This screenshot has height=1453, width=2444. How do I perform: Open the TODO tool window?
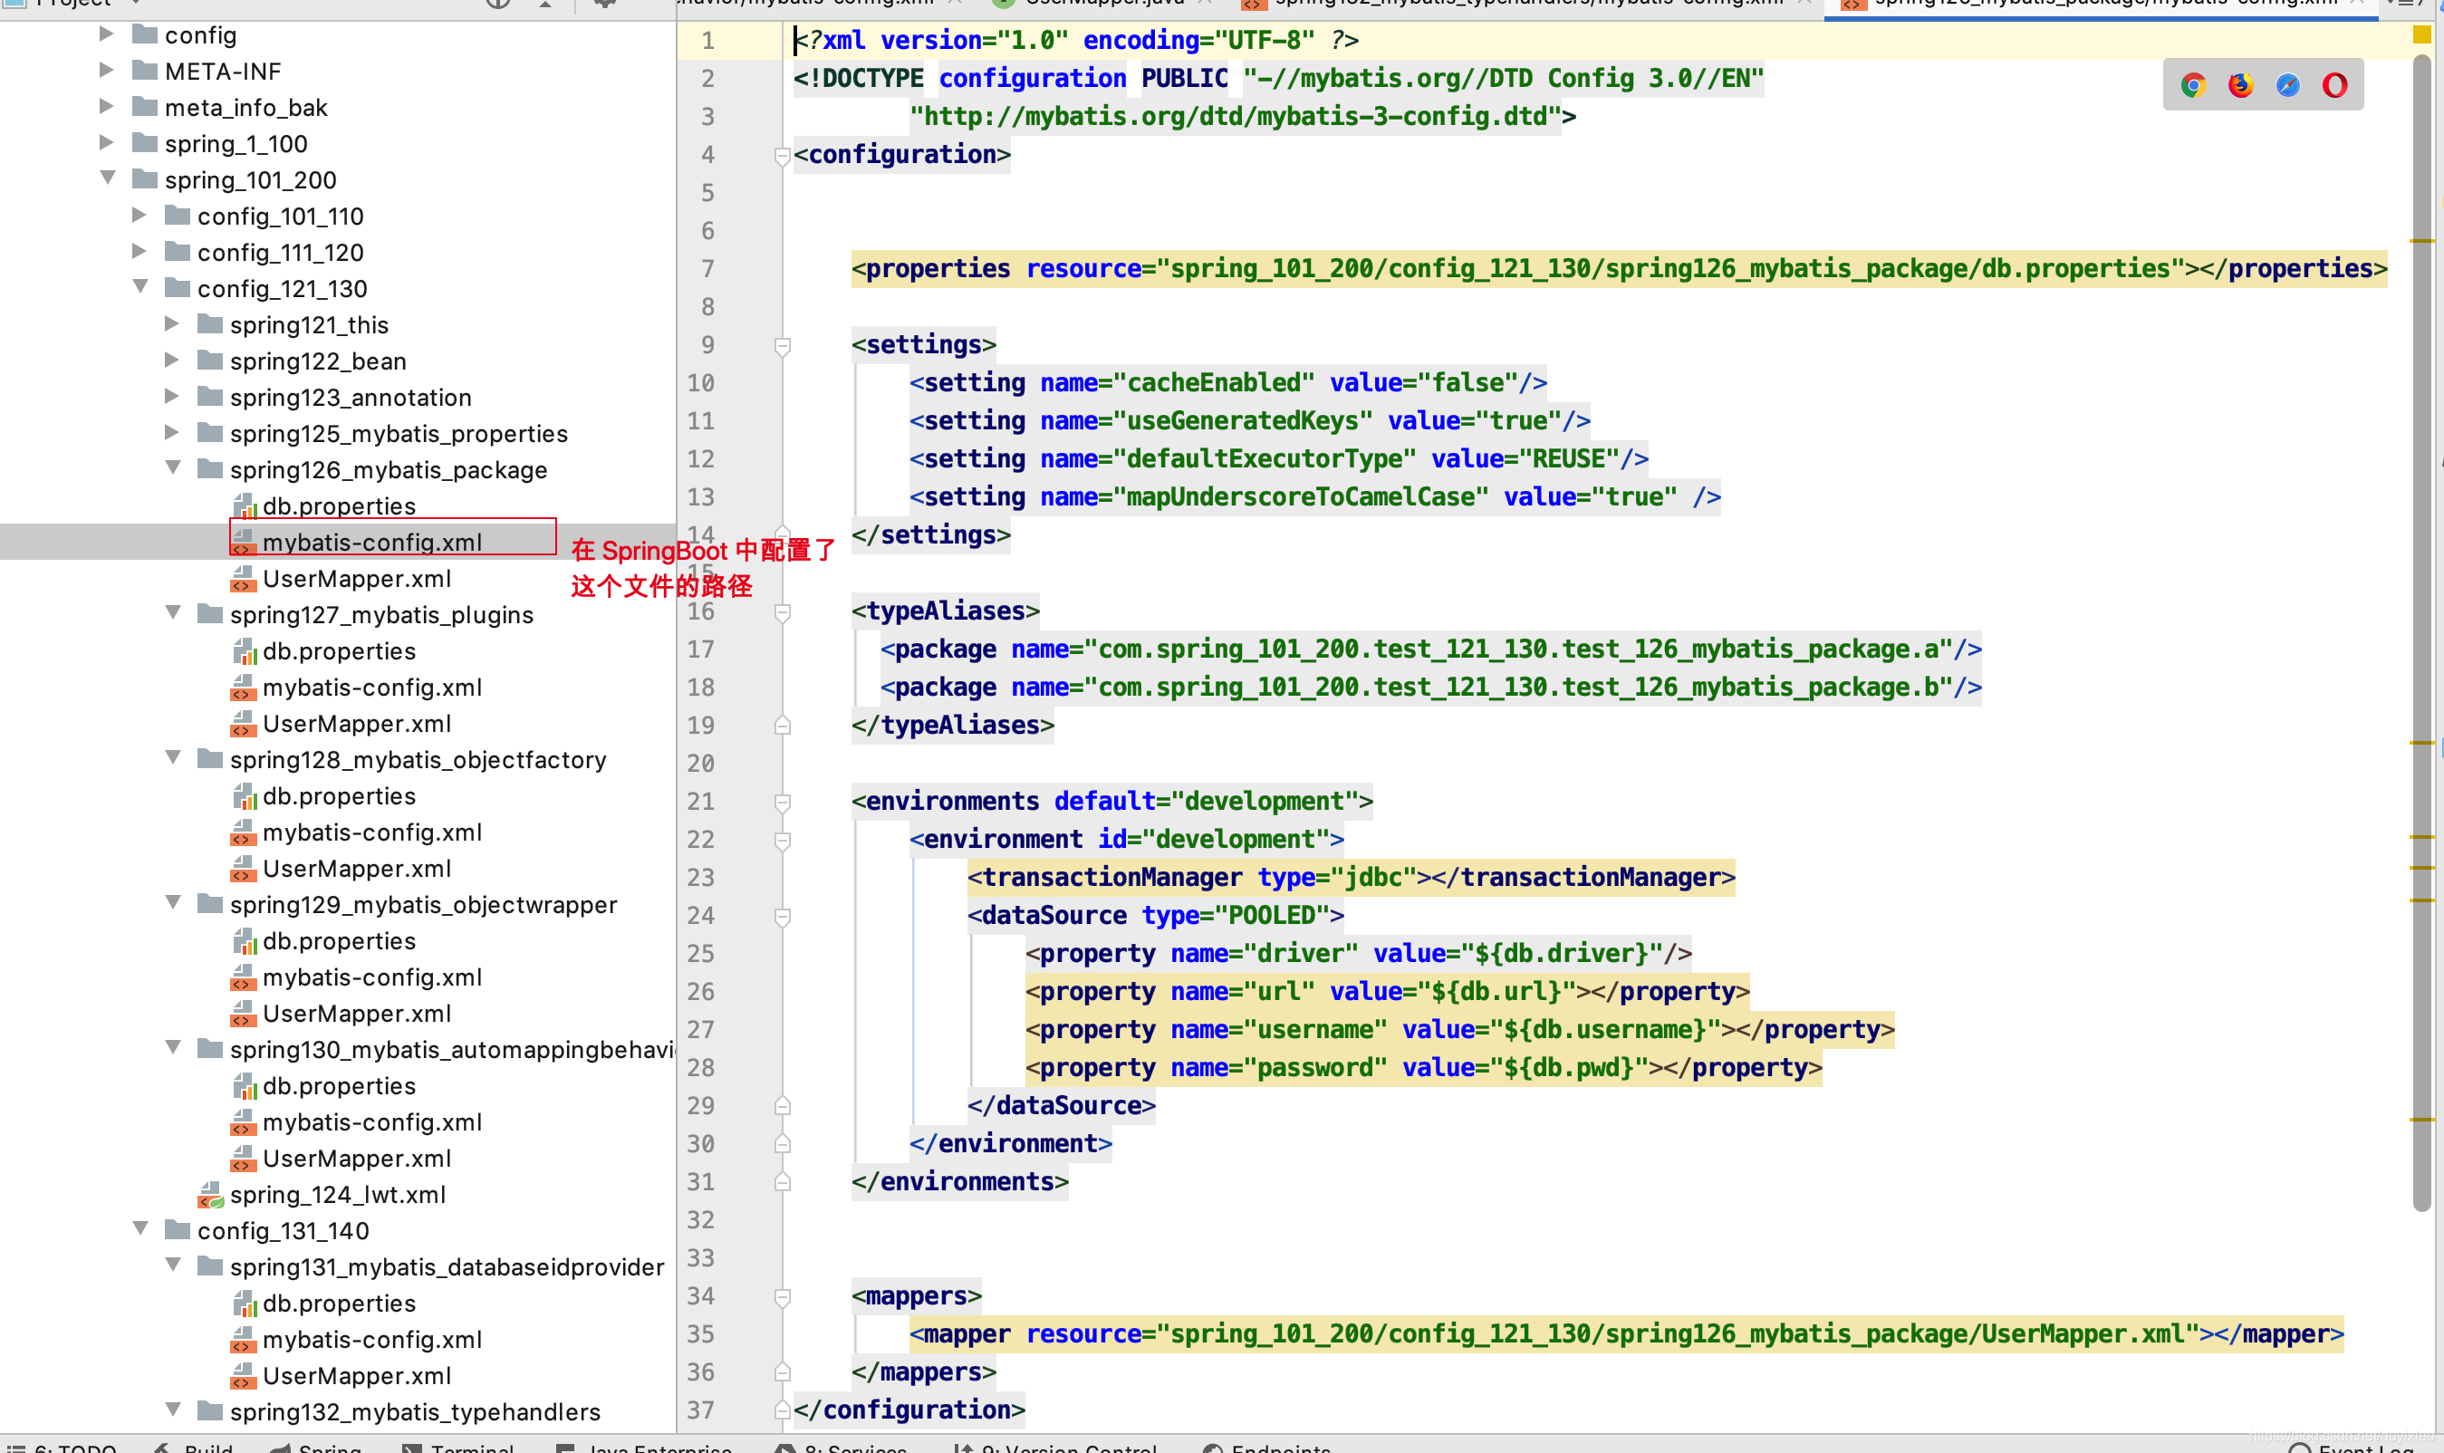pos(63,1448)
